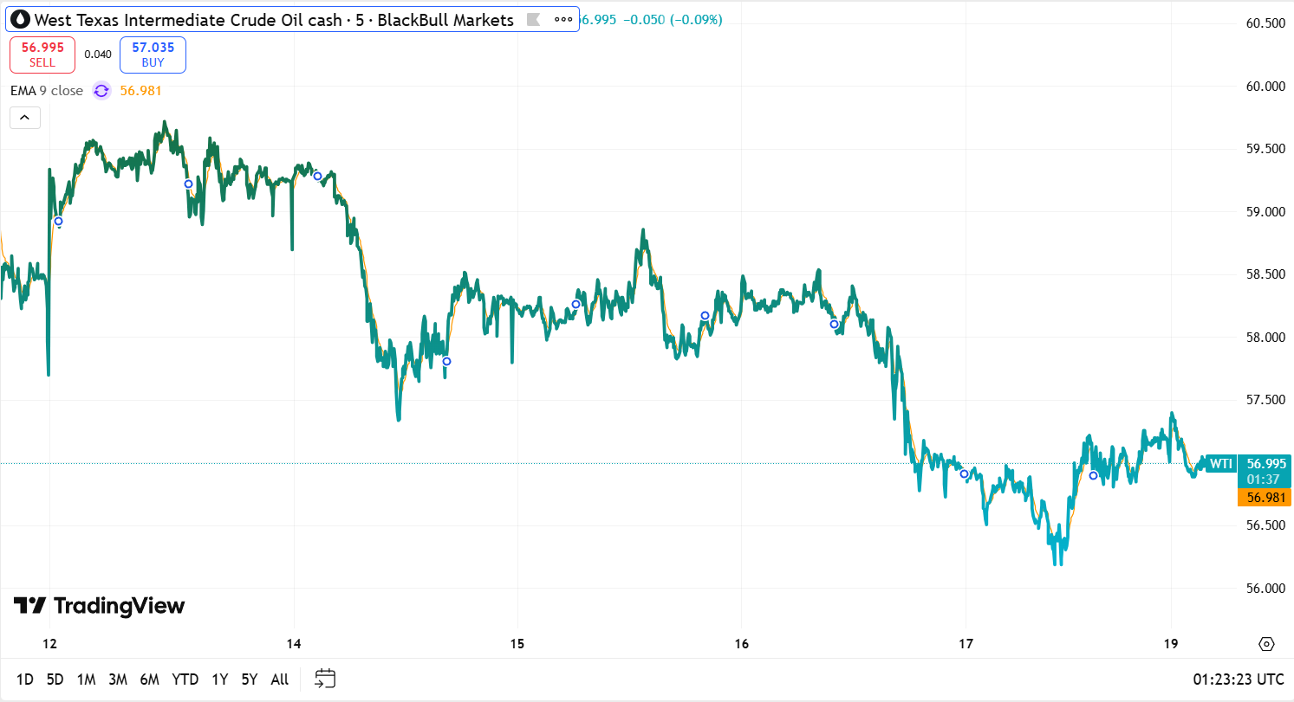Image resolution: width=1294 pixels, height=702 pixels.
Task: Switch to the 1M time range
Action: 86,679
